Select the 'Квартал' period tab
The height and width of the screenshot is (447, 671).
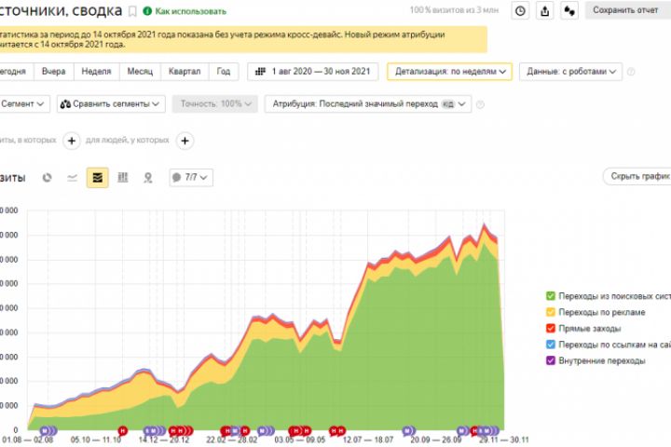pos(185,72)
